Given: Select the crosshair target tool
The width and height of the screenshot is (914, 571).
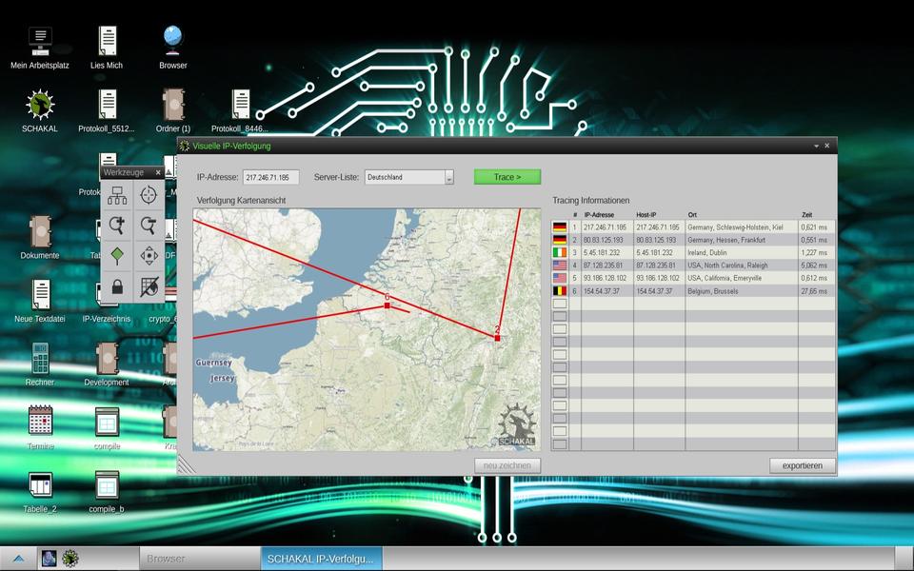Looking at the screenshot, I should point(149,196).
